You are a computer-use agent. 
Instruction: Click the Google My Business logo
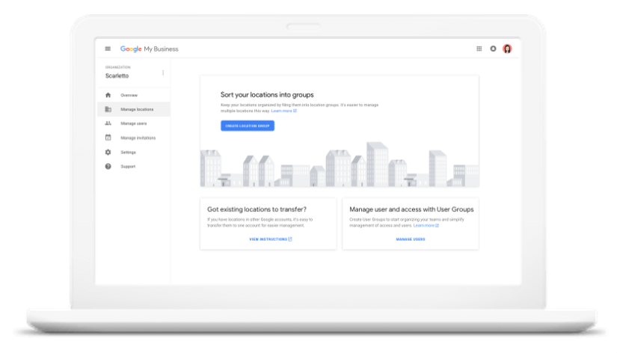(149, 49)
